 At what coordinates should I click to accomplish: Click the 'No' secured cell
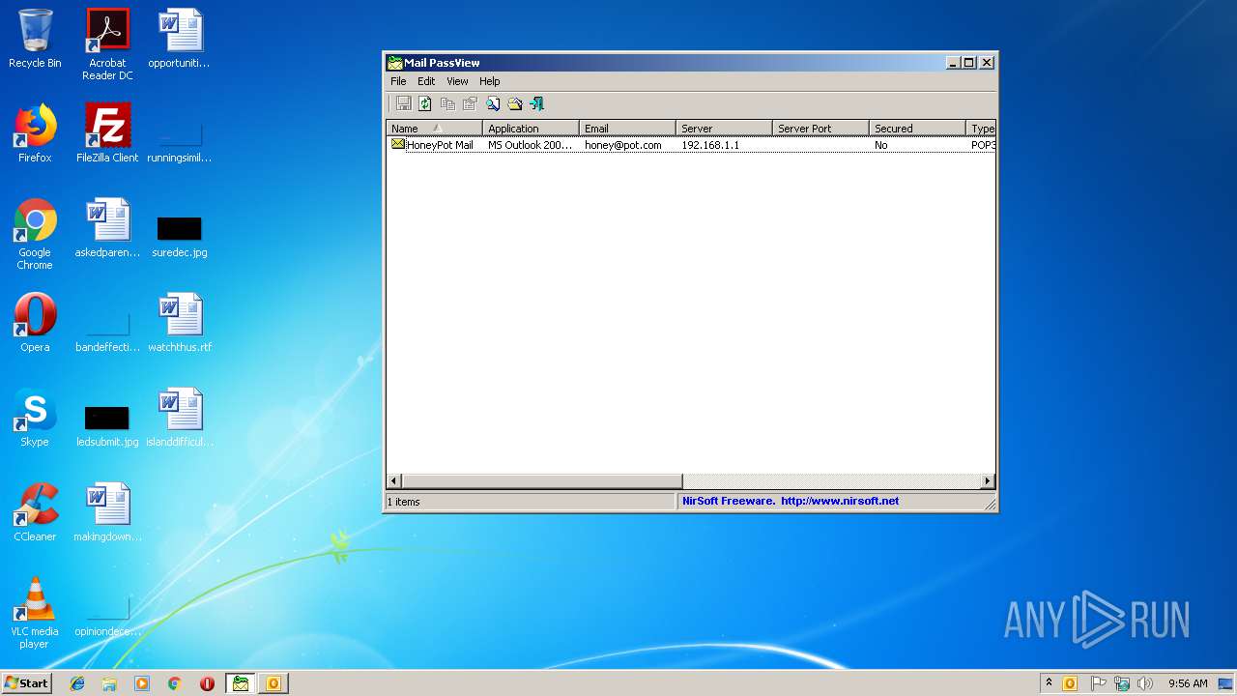tap(880, 145)
